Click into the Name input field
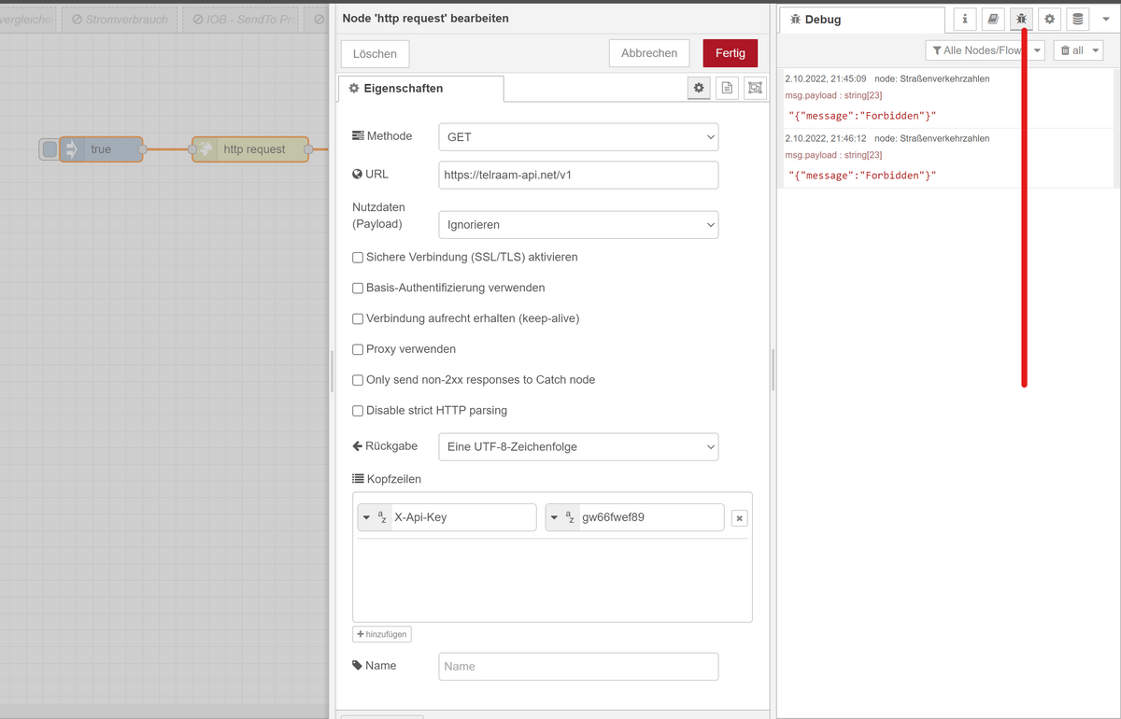The width and height of the screenshot is (1121, 719). click(x=577, y=667)
